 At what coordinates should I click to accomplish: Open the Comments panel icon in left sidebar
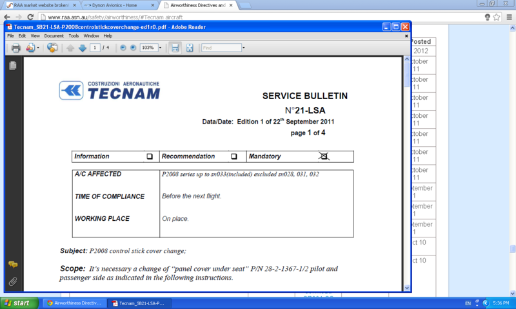point(13,265)
